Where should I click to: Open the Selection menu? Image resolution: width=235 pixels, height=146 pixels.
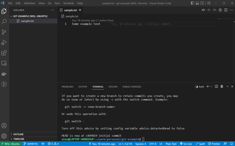tap(29, 3)
